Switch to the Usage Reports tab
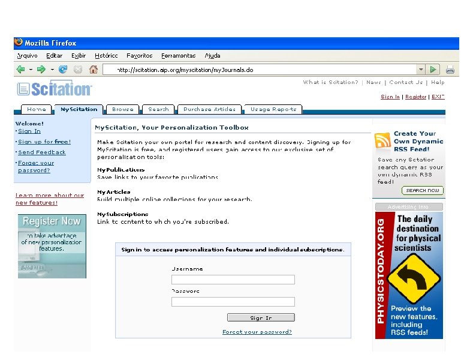 [273, 109]
